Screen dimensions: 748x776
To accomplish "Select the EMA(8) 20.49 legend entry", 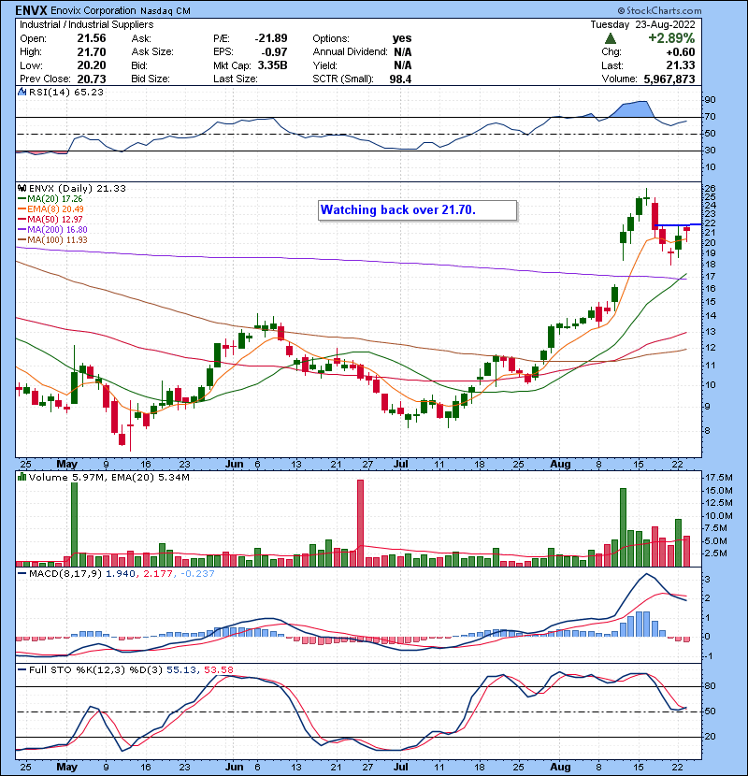I will [x=50, y=208].
